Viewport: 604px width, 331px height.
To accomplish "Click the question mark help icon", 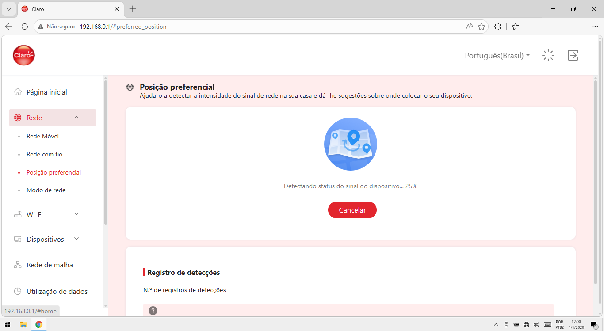I will tap(153, 311).
